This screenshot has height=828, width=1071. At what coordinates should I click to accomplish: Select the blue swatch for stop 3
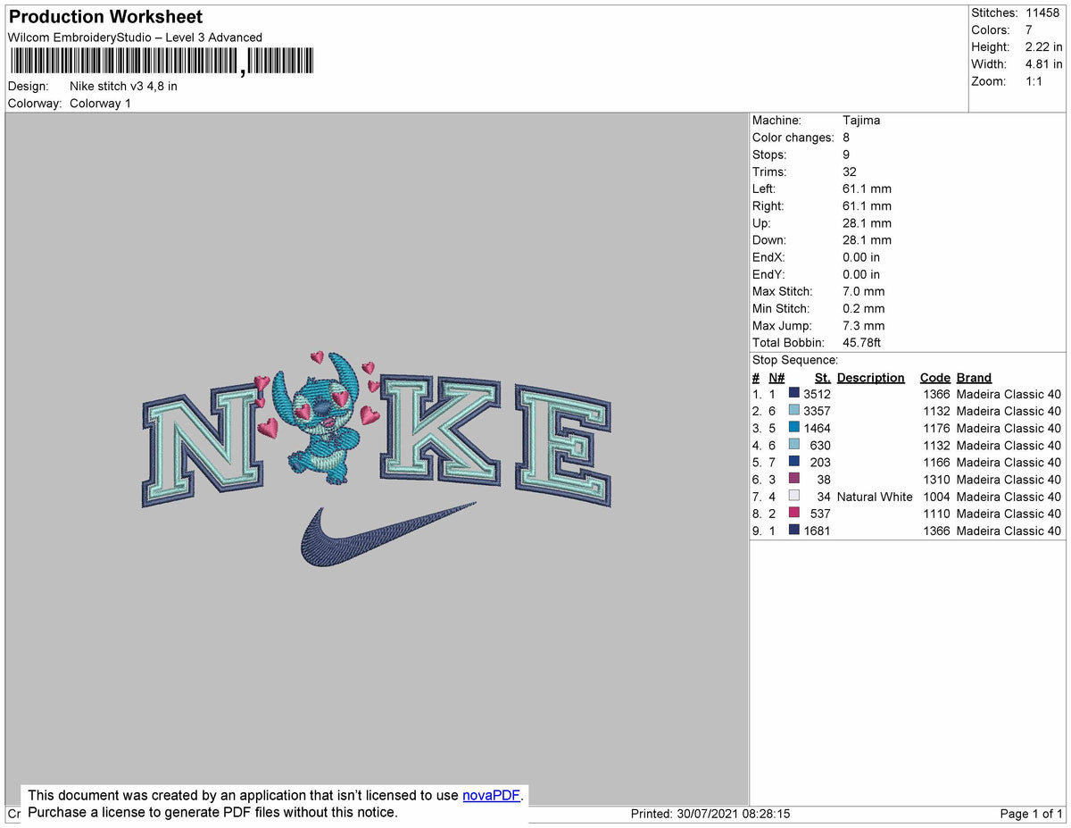794,428
